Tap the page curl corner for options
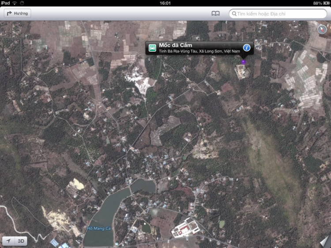This screenshot has height=248, width=331. click(x=325, y=242)
